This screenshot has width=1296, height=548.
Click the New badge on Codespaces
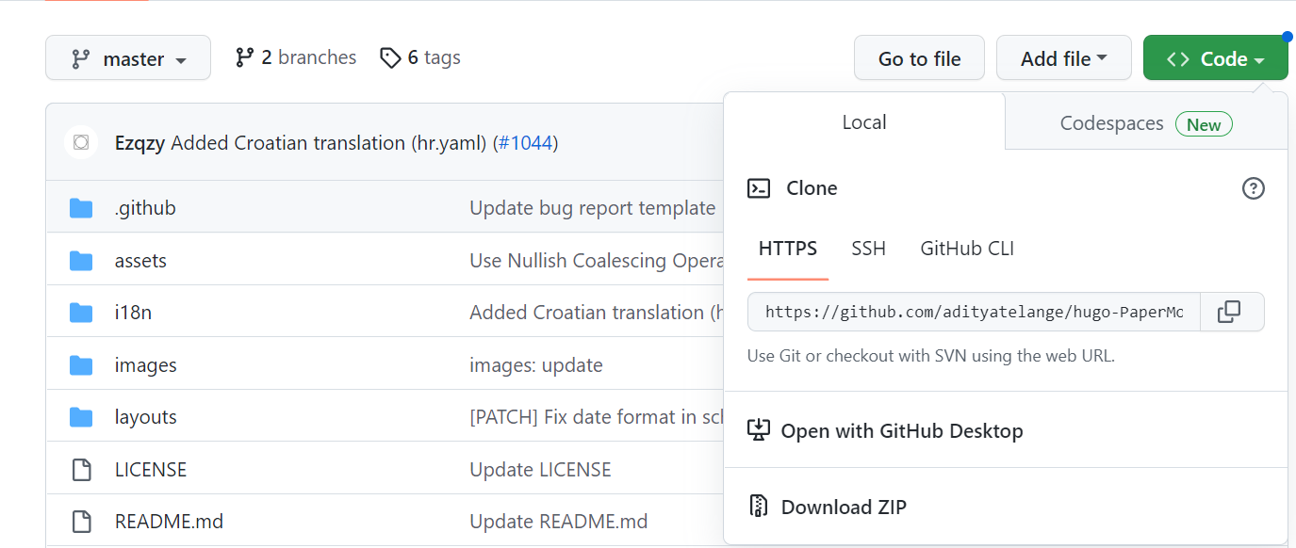tap(1204, 124)
